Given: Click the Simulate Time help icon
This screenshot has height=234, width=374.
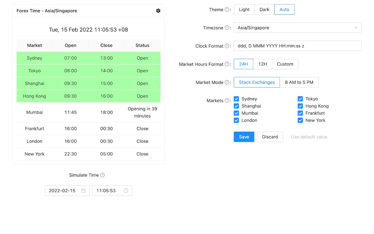Looking at the screenshot, I should [102, 175].
